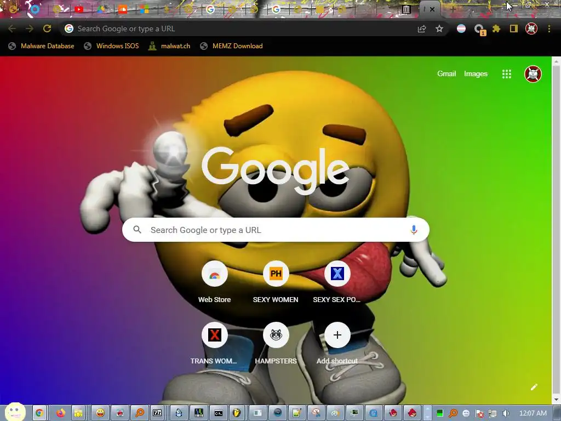Click the extension icon with the '1' badge
The width and height of the screenshot is (561, 421).
pos(479,30)
